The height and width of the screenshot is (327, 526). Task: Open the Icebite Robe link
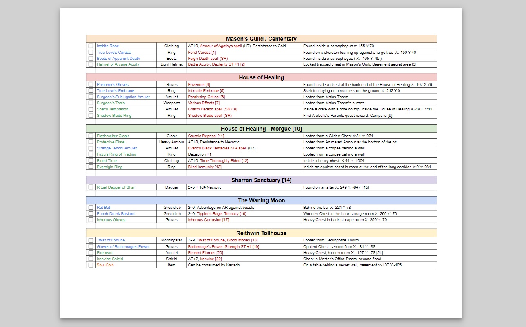(108, 46)
